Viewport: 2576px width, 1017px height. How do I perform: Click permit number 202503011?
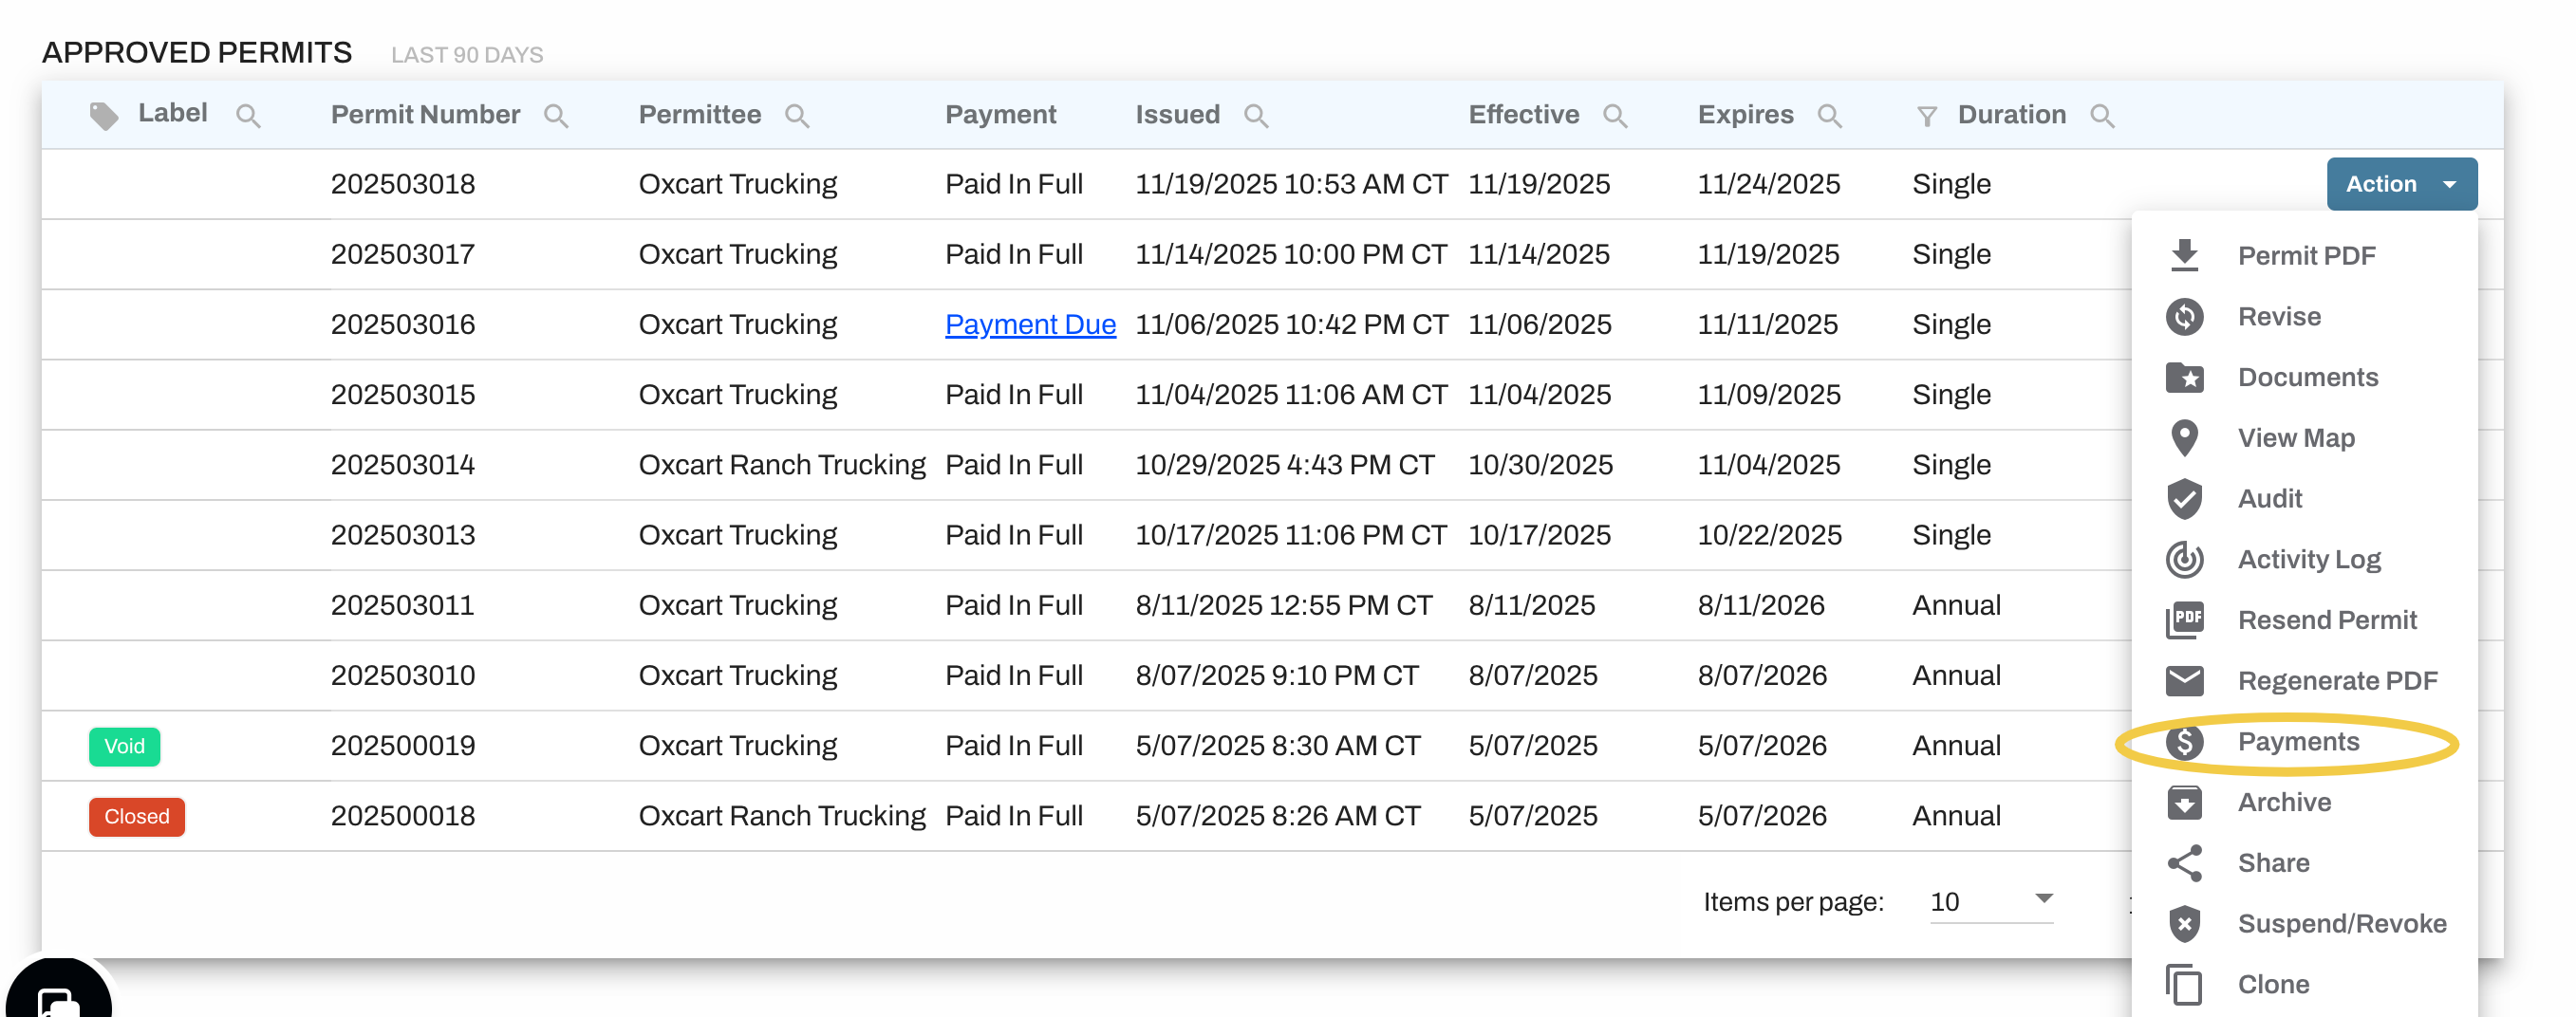tap(403, 605)
